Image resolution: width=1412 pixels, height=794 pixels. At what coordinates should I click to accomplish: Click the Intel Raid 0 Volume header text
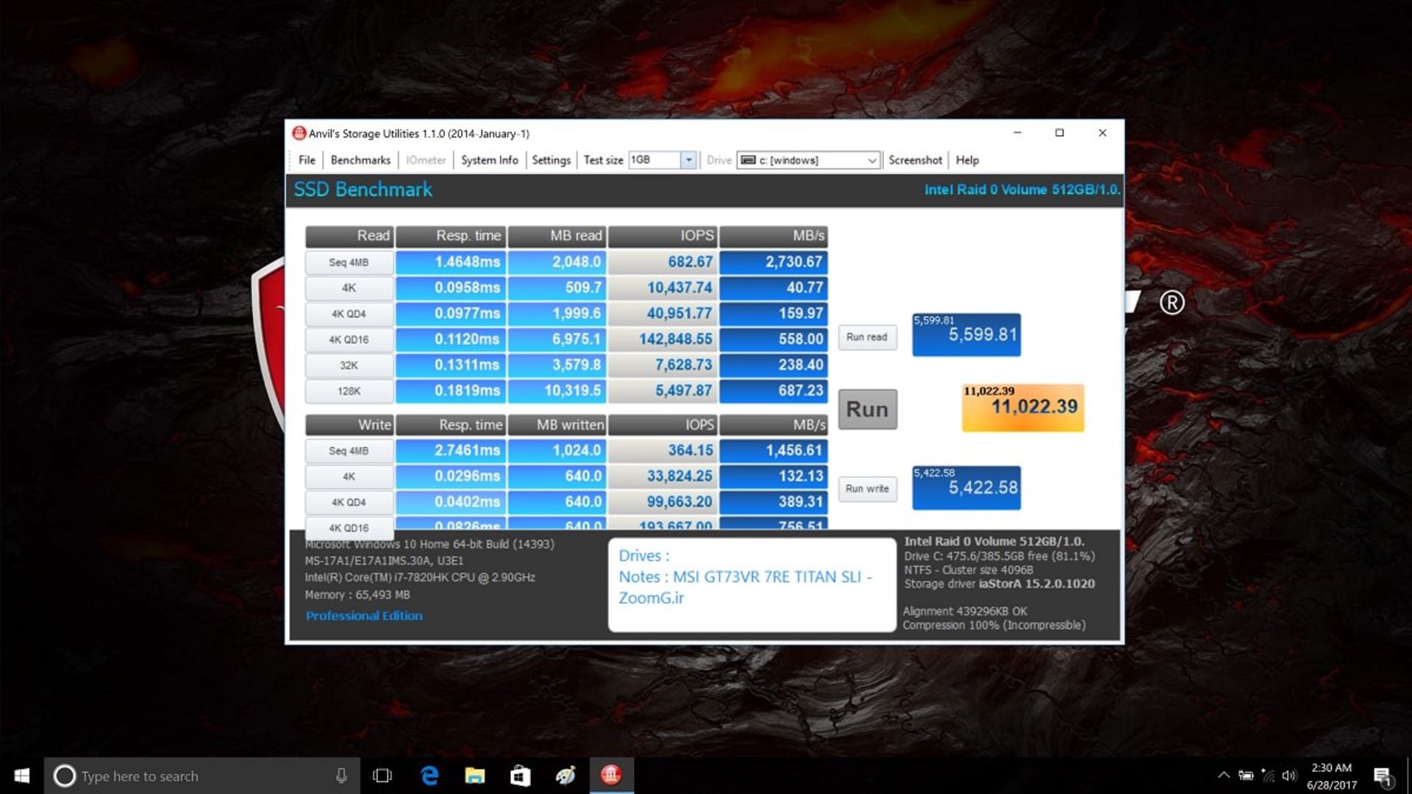coord(1021,190)
